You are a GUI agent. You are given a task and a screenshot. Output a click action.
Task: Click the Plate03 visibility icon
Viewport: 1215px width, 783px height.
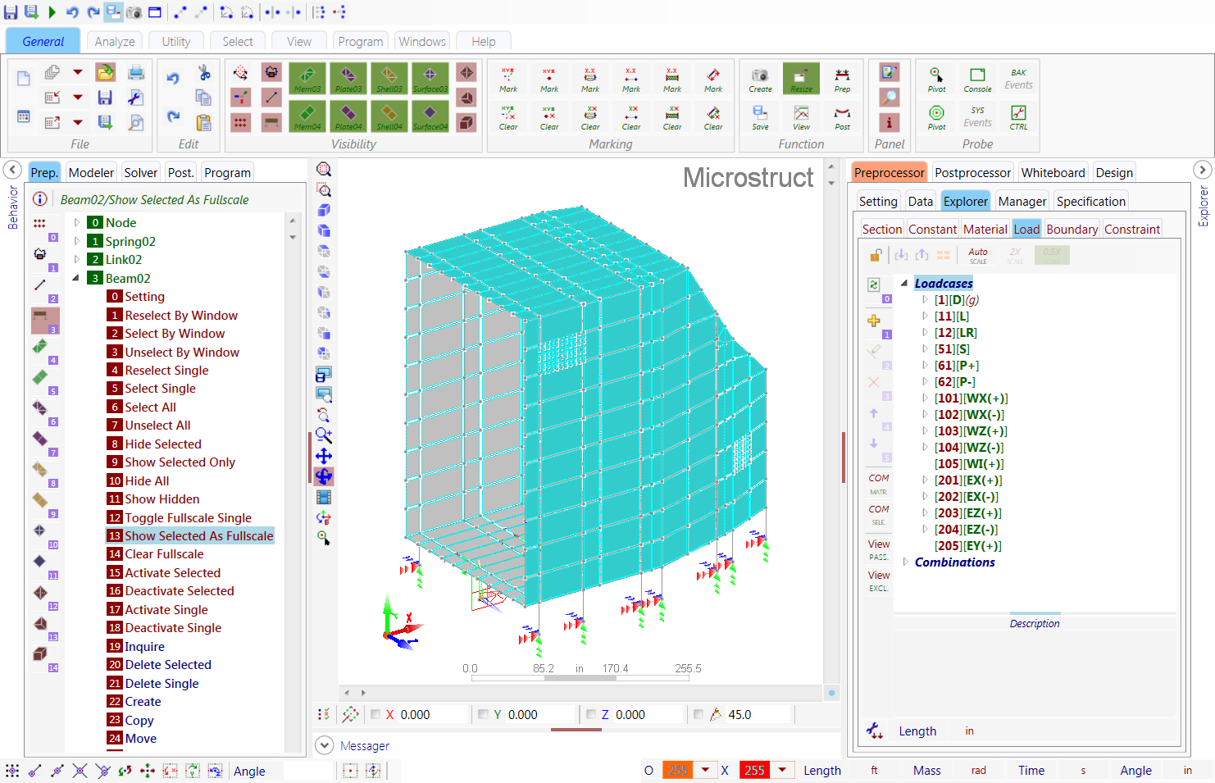[348, 79]
